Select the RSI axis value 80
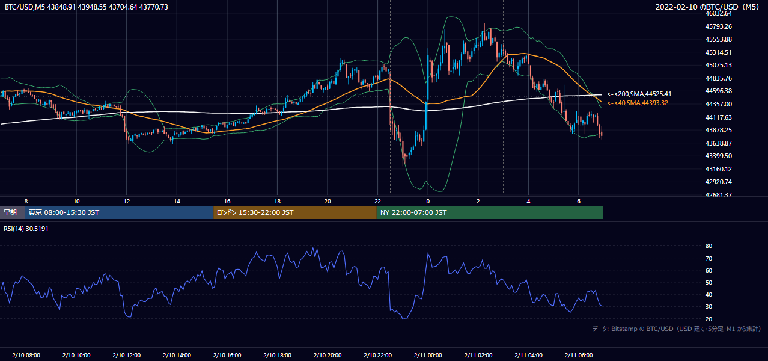Viewport: 768px width, 361px height. 709,246
